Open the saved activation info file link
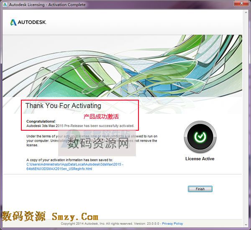The width and height of the screenshot is (251, 230). (75, 167)
